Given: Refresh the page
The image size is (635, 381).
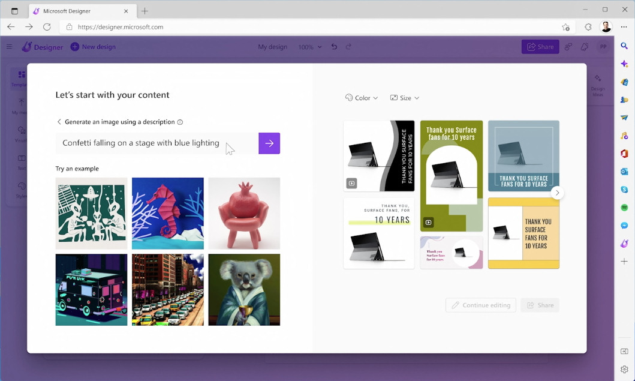Looking at the screenshot, I should tap(47, 27).
